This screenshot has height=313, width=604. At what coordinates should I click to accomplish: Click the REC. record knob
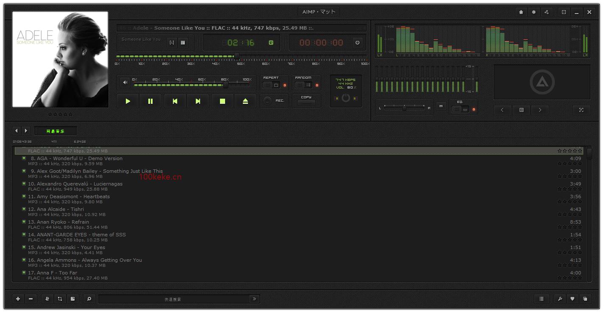[x=267, y=101]
